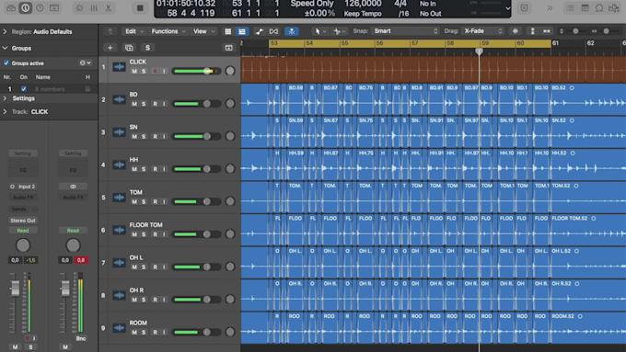The height and width of the screenshot is (352, 626).
Task: Open the Functions menu
Action: pyautogui.click(x=168, y=31)
